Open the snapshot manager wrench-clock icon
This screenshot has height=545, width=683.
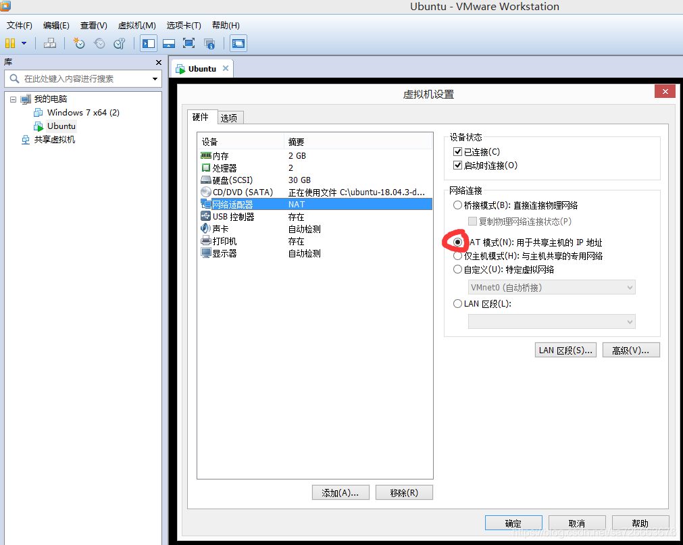coord(120,43)
